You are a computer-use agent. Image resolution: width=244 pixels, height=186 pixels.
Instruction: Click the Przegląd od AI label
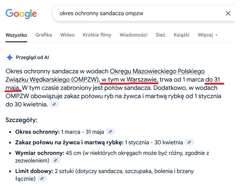click(x=32, y=57)
